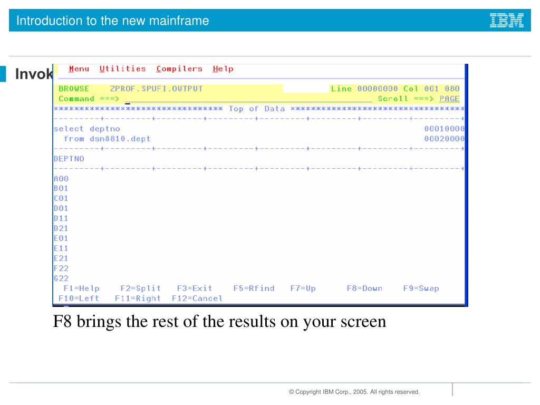Click sequence number 00010000
The height and width of the screenshot is (405, 540).
coord(444,129)
